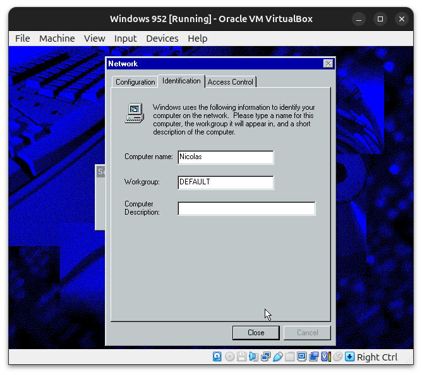This screenshot has height=375, width=422.
Task: Click the Computer Description input field
Action: (x=246, y=208)
